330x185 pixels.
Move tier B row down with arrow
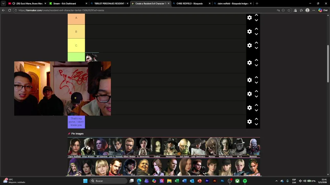click(x=256, y=34)
